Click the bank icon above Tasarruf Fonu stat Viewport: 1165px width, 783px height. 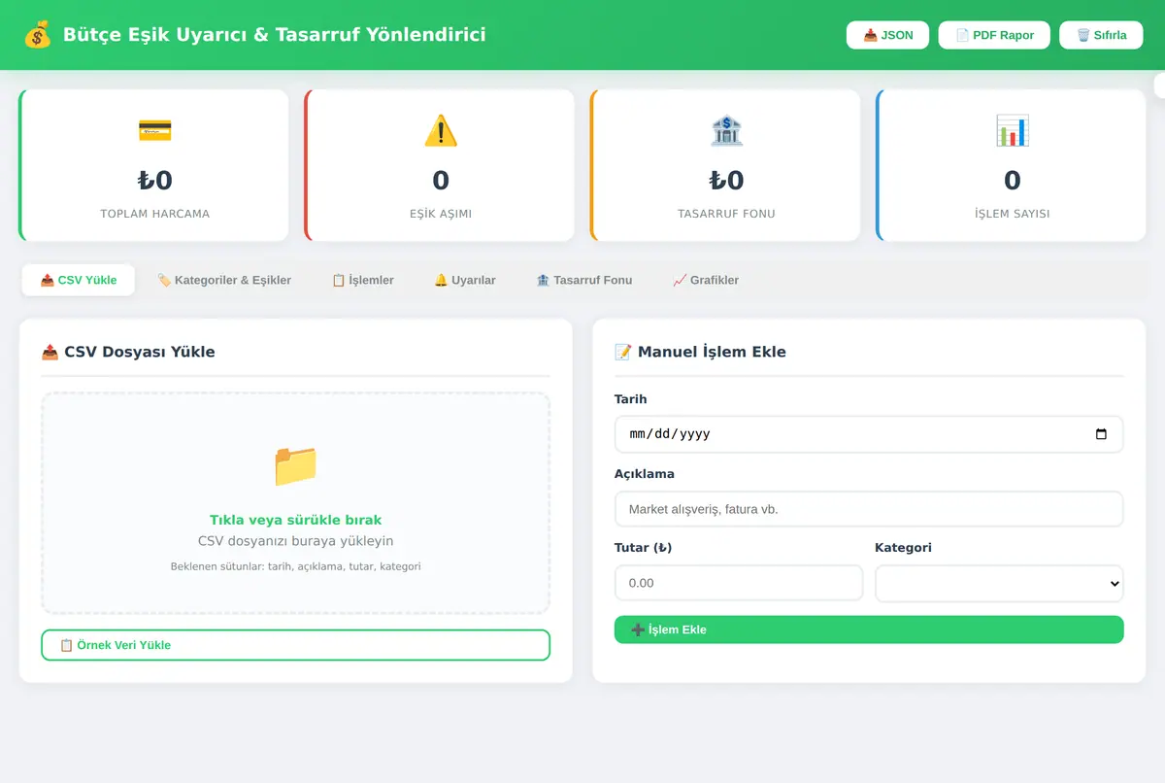(x=726, y=130)
